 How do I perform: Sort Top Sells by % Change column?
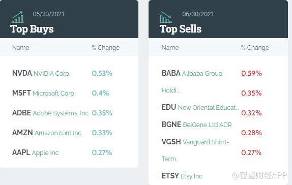coord(255,48)
